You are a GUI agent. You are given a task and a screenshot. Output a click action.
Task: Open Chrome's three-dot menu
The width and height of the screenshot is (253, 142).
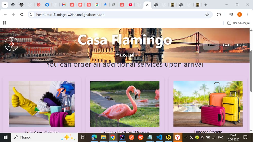pos(248,15)
